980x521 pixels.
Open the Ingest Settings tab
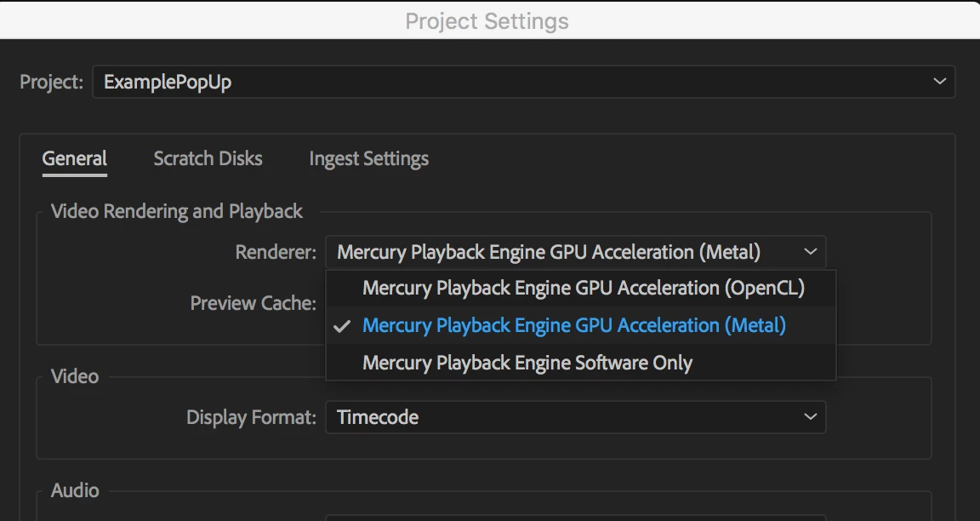(x=368, y=158)
